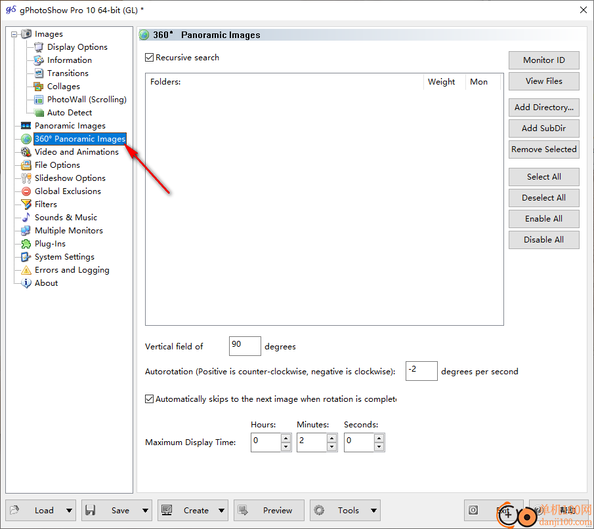Decrease the Minutes value with down arrow
This screenshot has width=594, height=529.
(x=332, y=447)
